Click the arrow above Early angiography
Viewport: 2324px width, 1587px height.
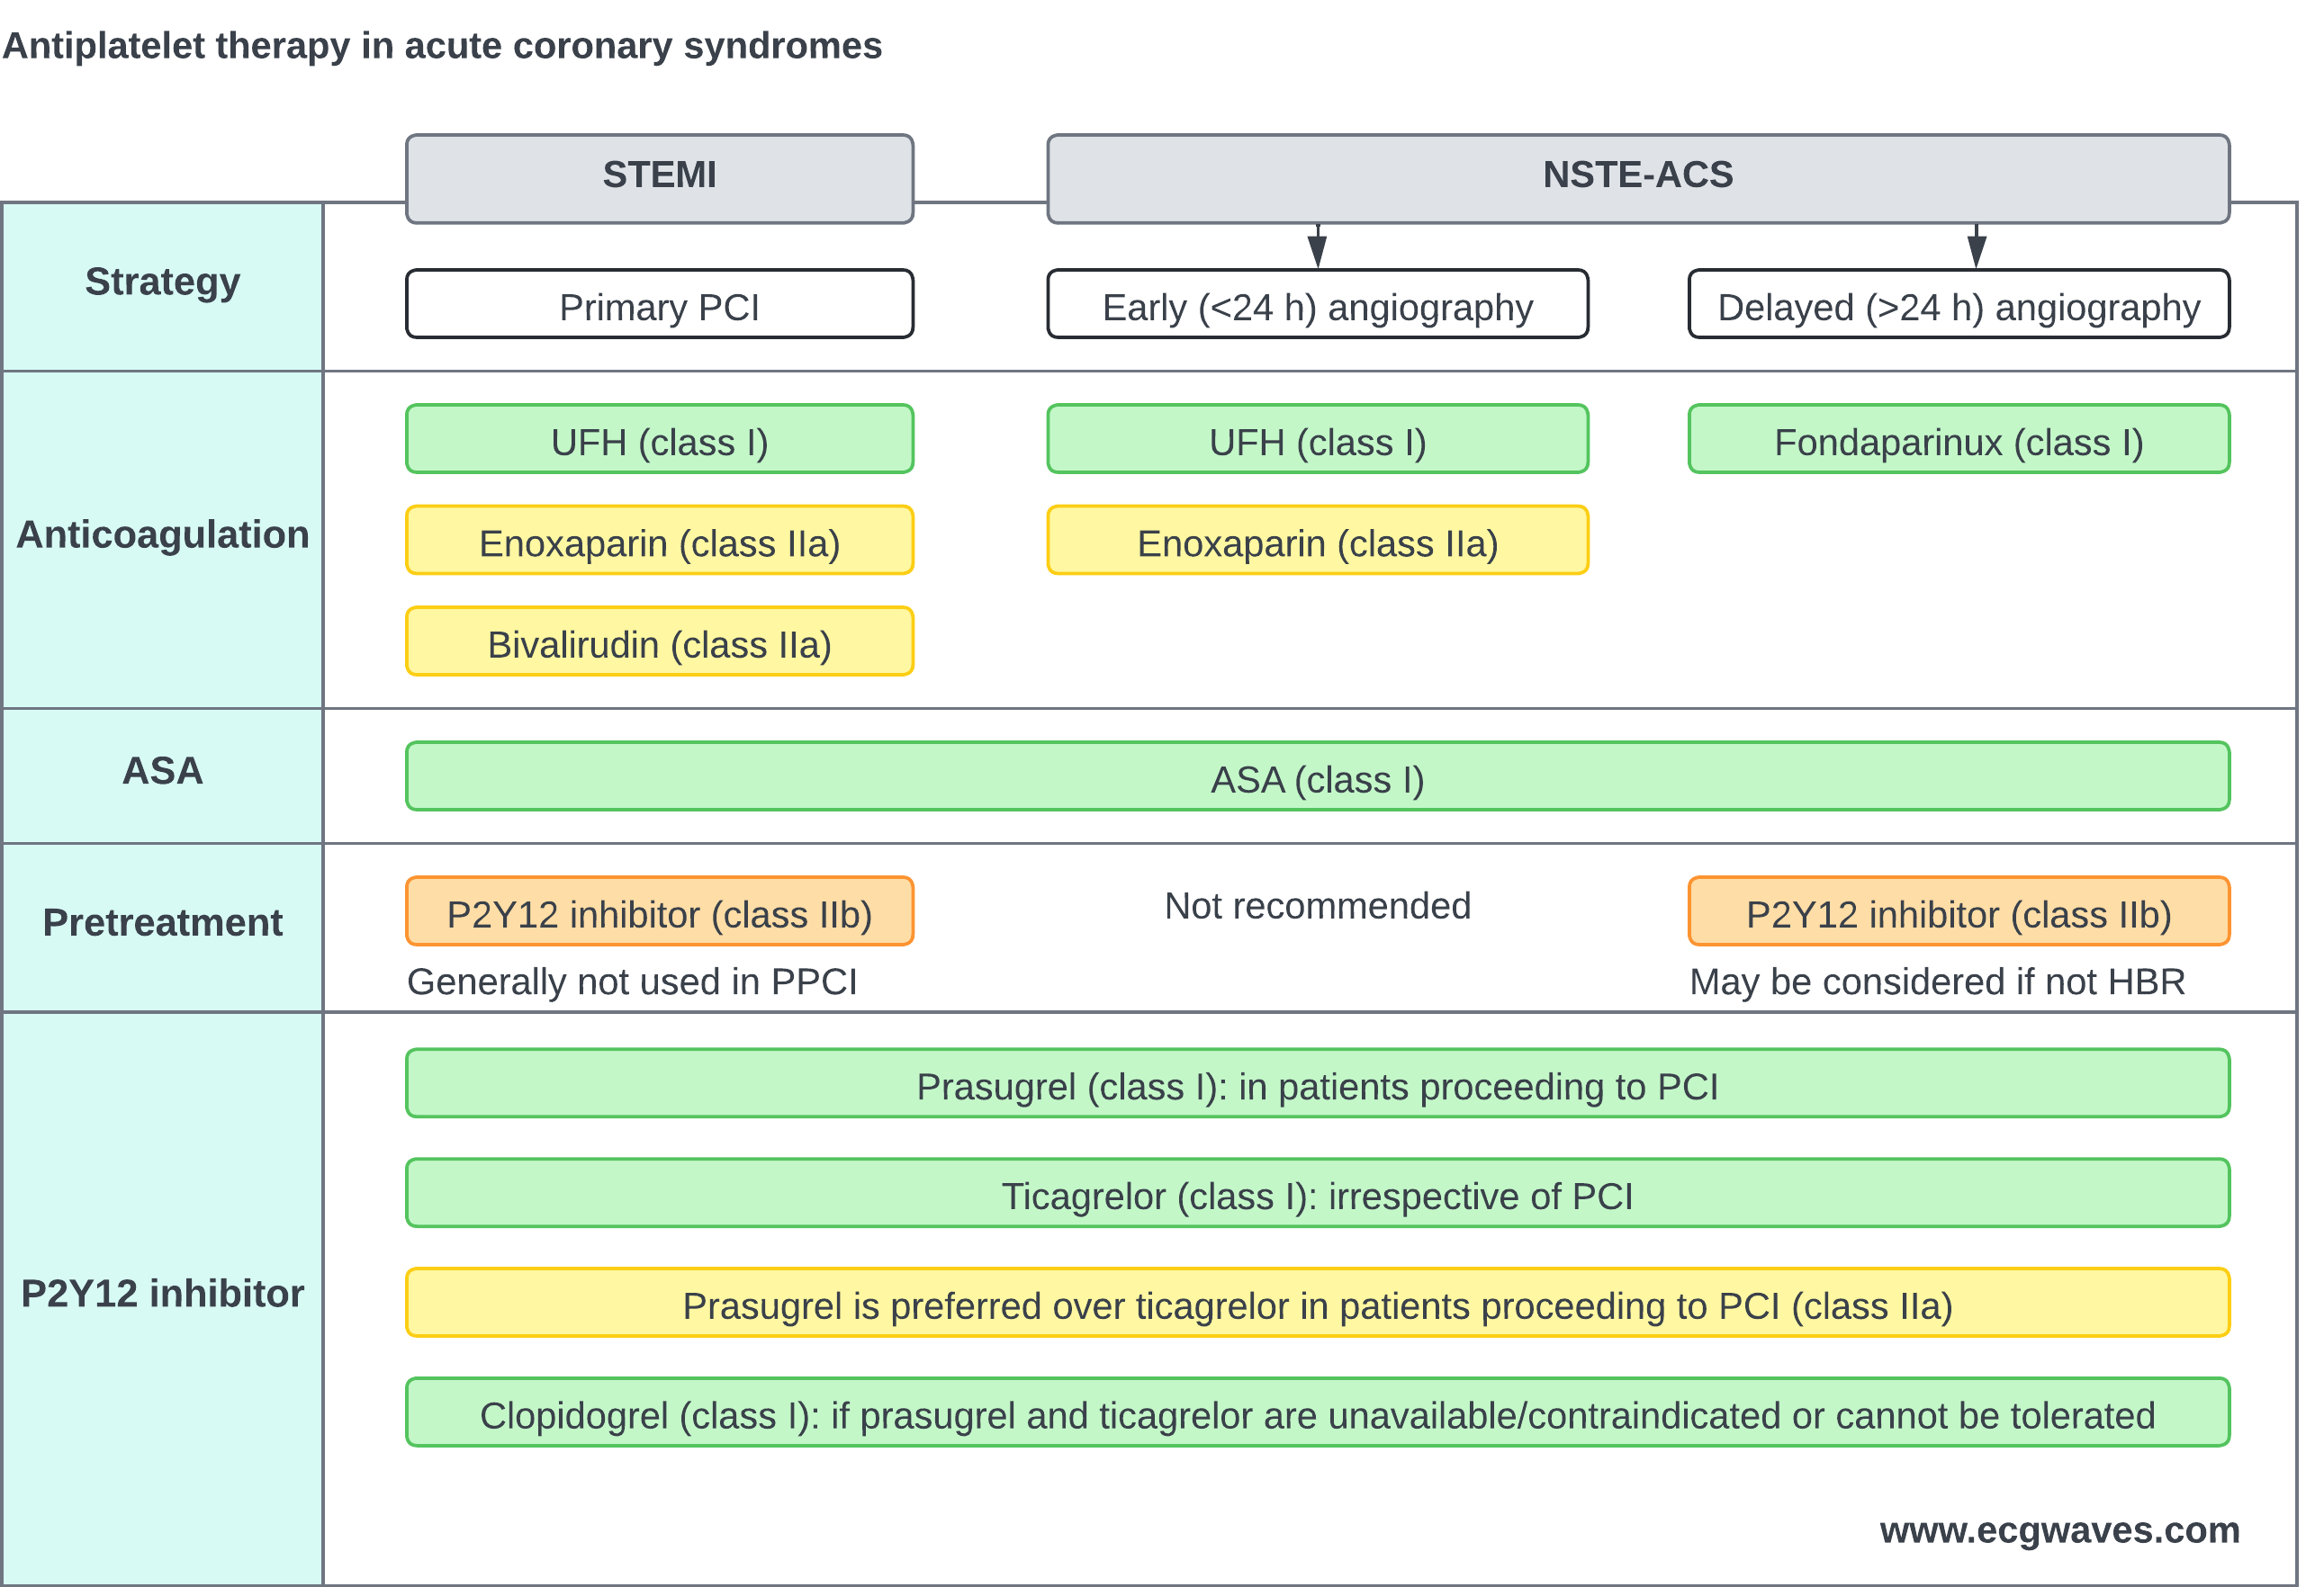(1317, 246)
